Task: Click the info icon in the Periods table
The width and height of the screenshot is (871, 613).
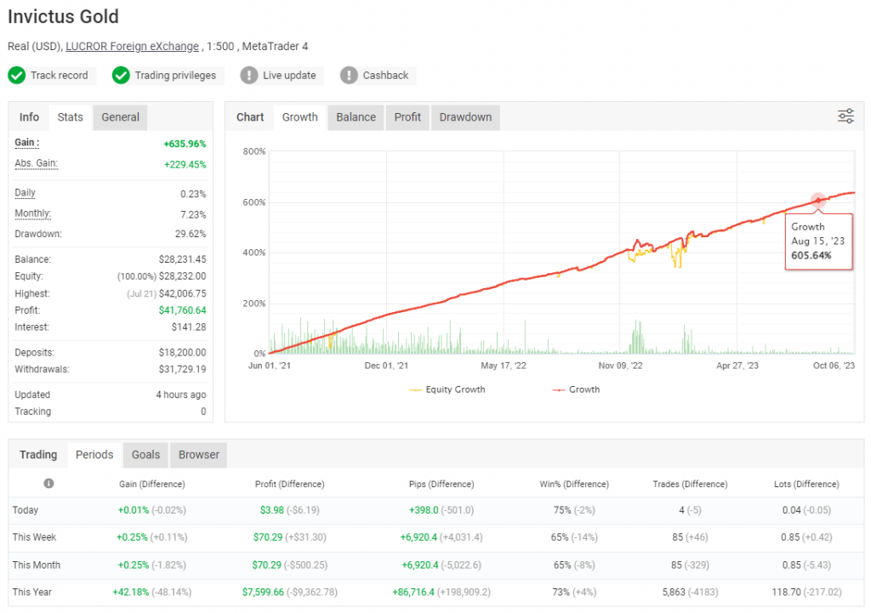Action: (48, 483)
